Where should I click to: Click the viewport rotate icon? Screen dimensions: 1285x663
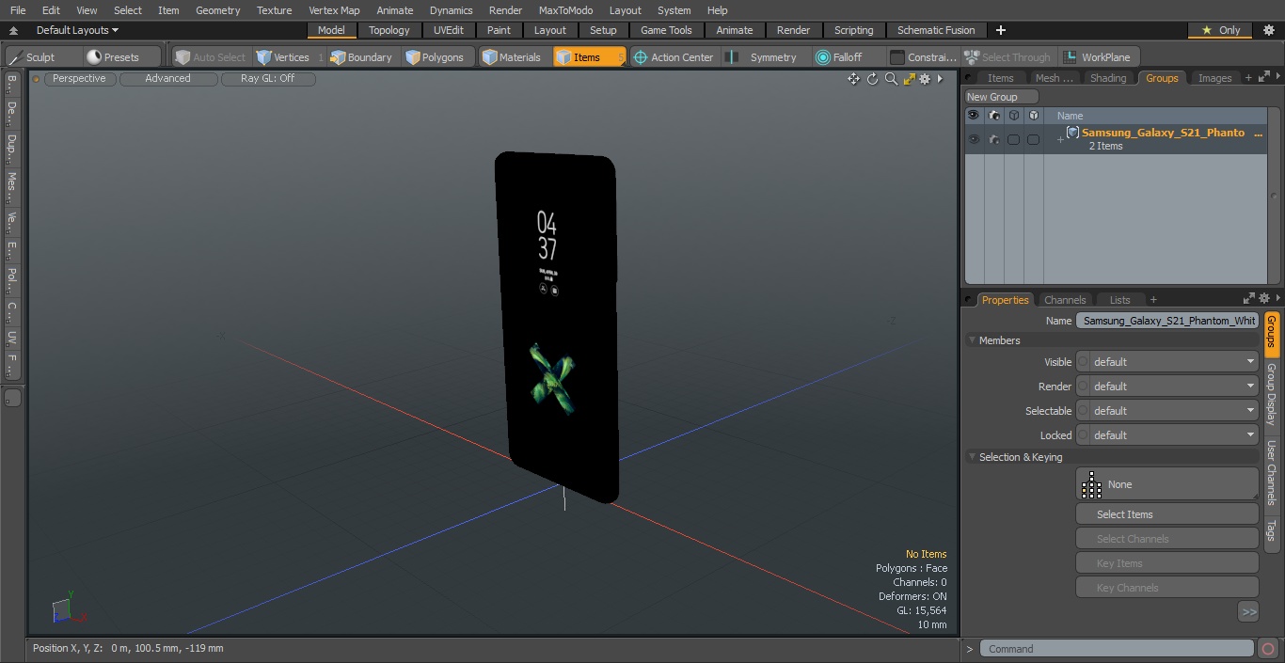(x=872, y=79)
